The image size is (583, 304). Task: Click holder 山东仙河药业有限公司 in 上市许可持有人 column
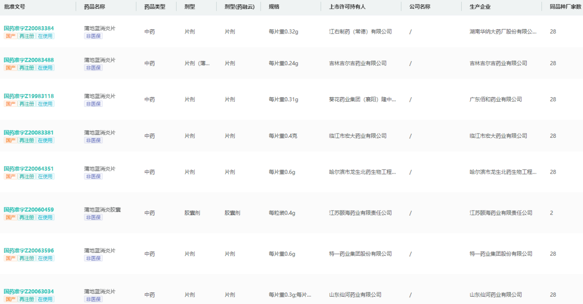(x=355, y=295)
